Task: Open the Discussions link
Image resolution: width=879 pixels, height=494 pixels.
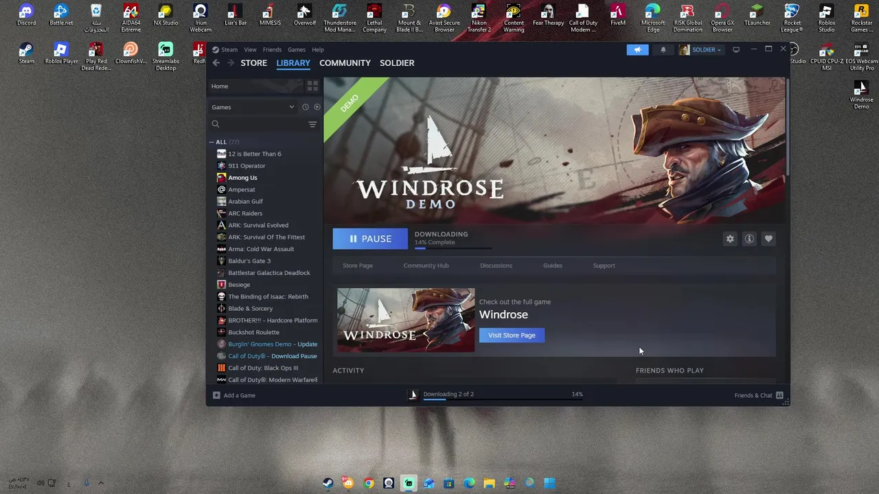Action: tap(496, 266)
